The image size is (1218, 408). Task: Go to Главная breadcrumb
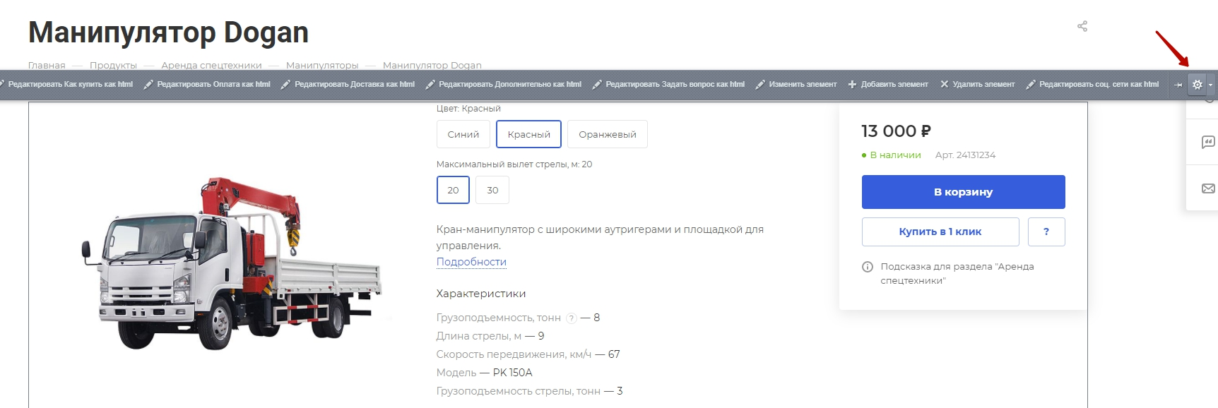click(47, 65)
